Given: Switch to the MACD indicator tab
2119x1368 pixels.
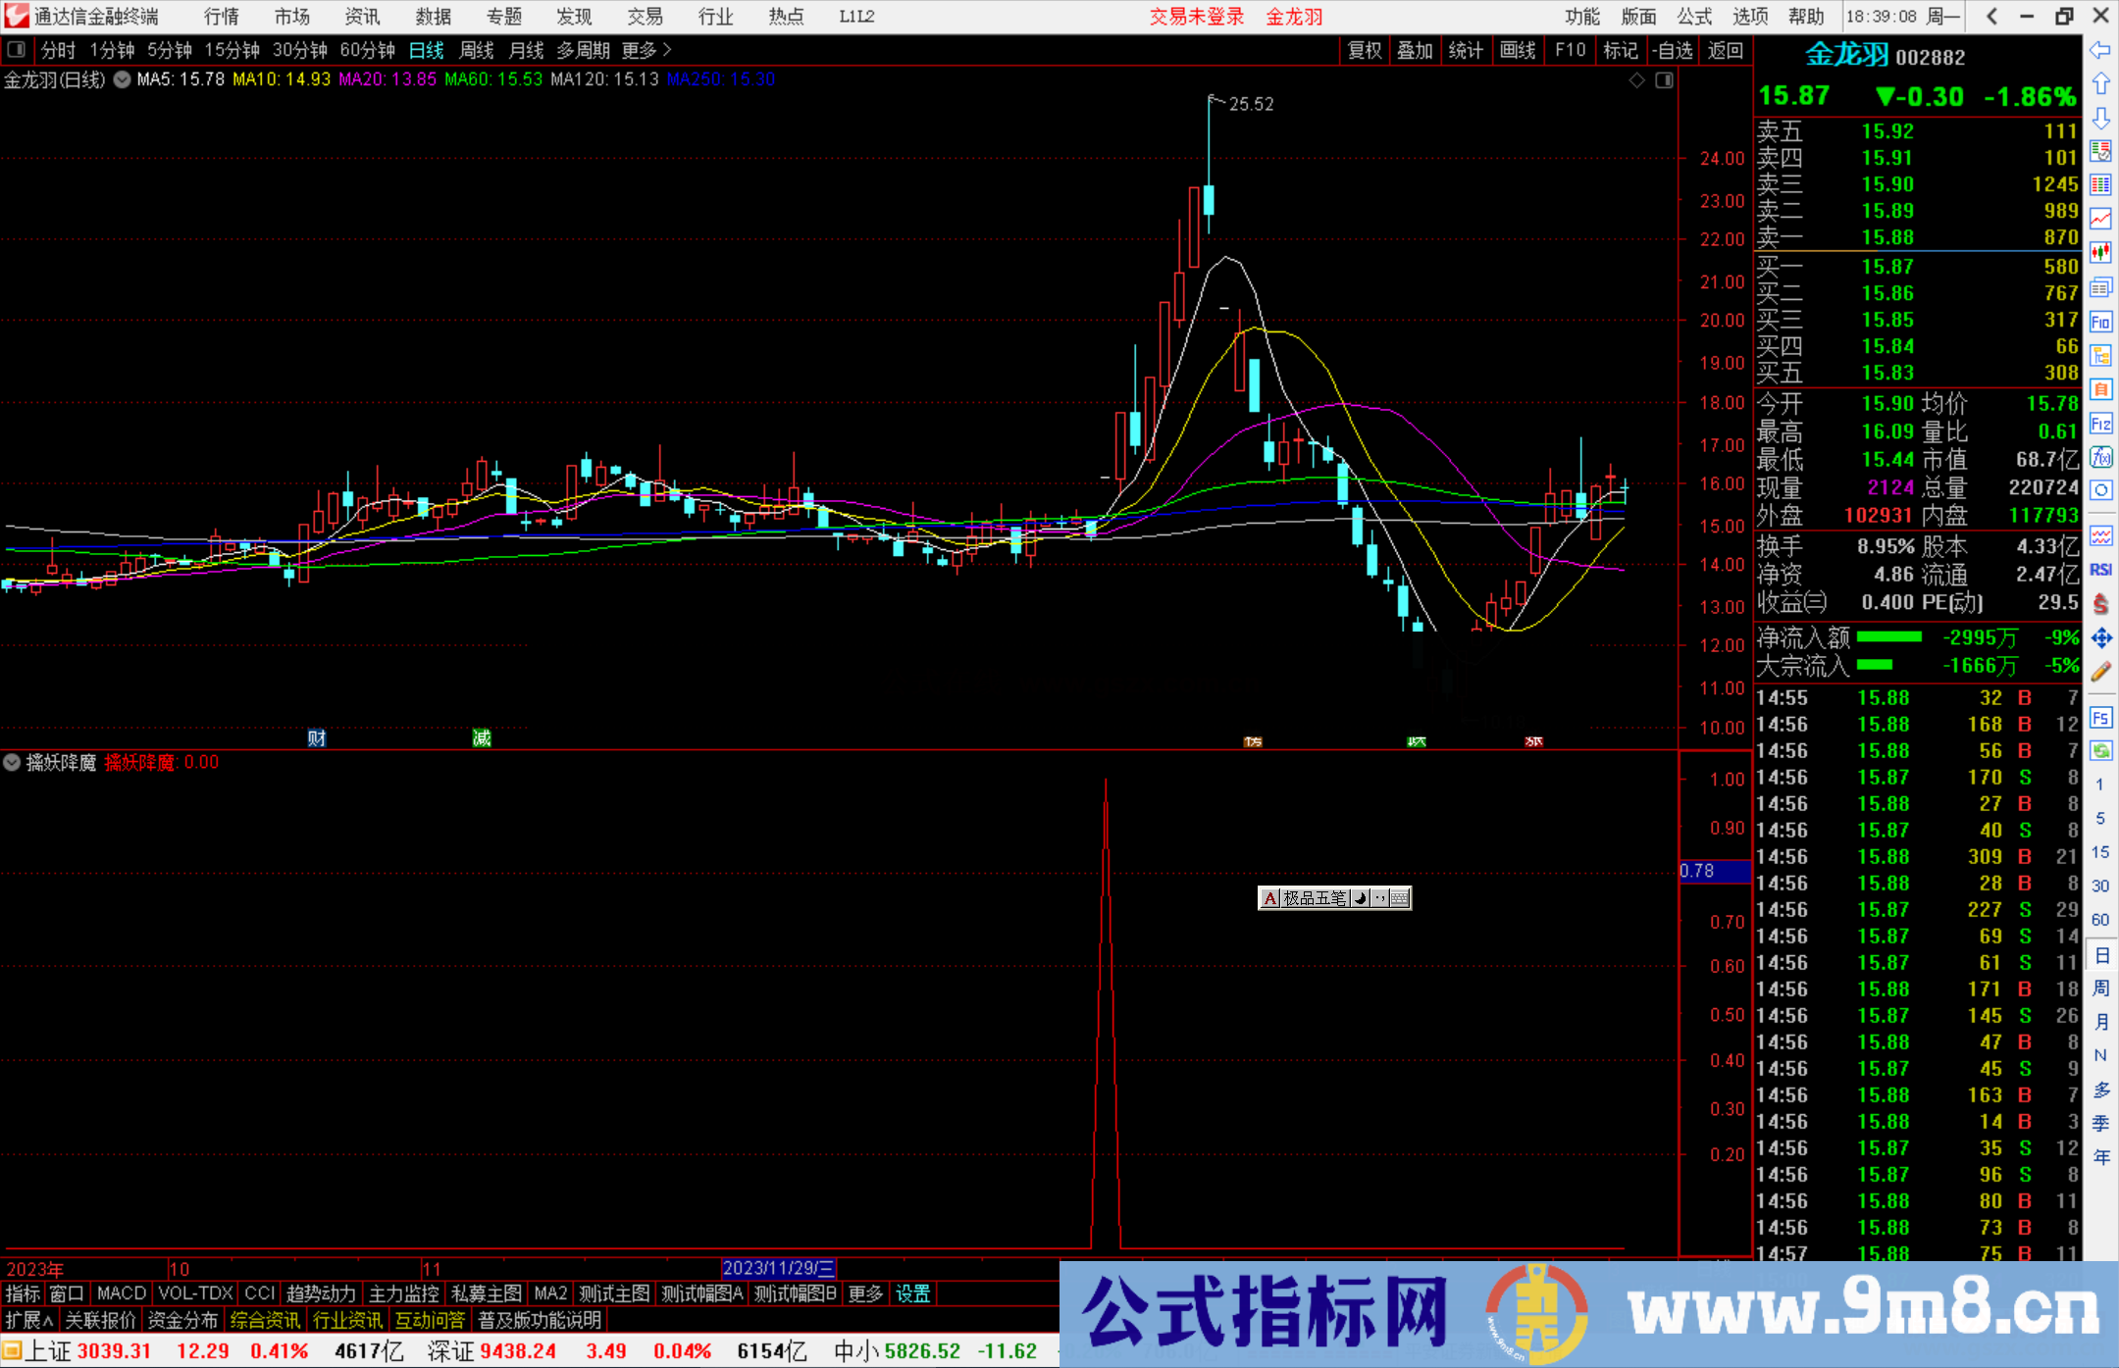Looking at the screenshot, I should (120, 1293).
